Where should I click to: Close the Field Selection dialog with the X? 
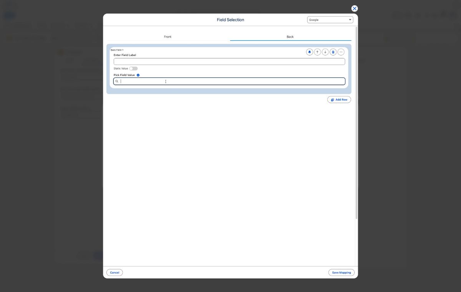(355, 8)
